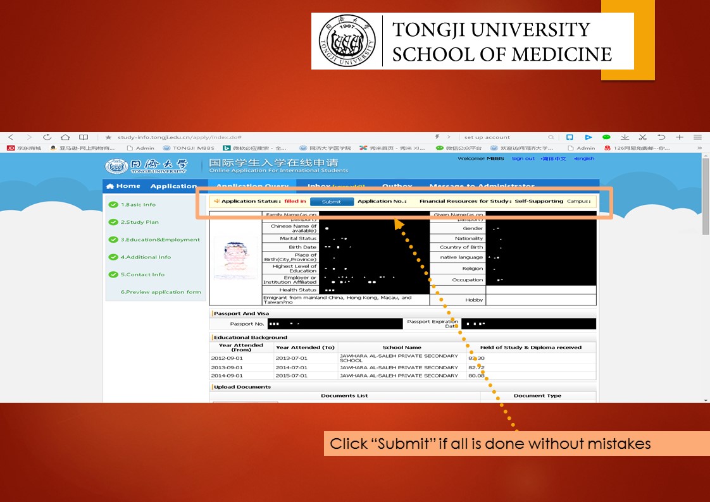Open the reading mode book icon

pyautogui.click(x=84, y=137)
